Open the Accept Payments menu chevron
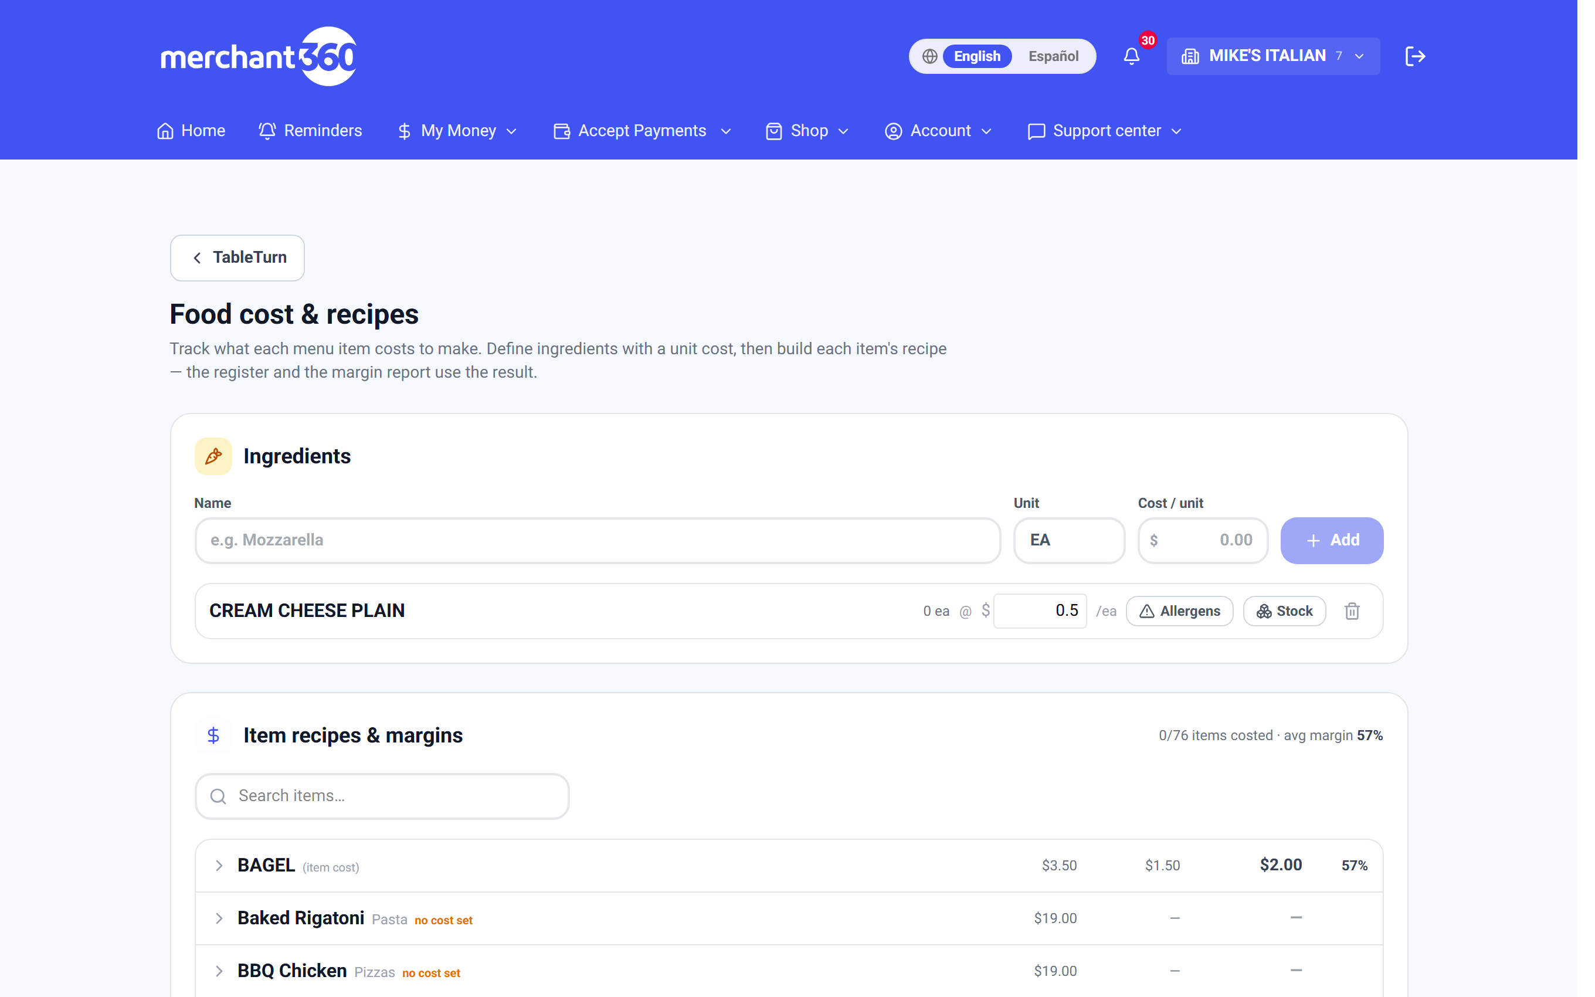 725,131
